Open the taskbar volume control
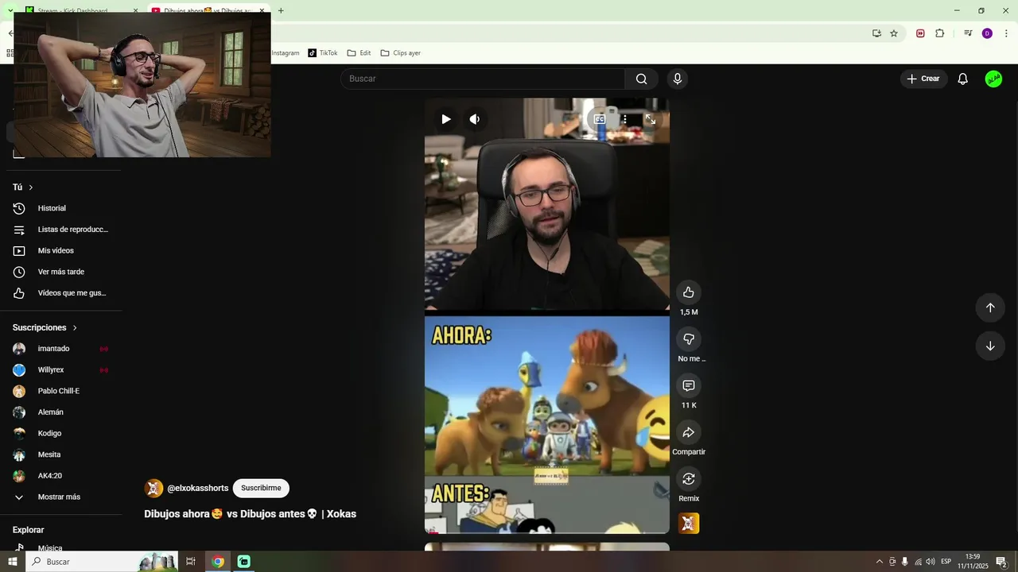 pos(931,562)
